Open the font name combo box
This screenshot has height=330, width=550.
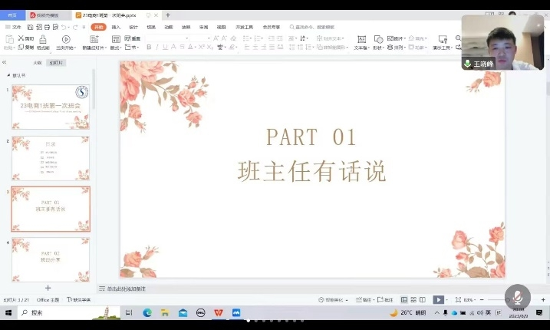point(176,38)
